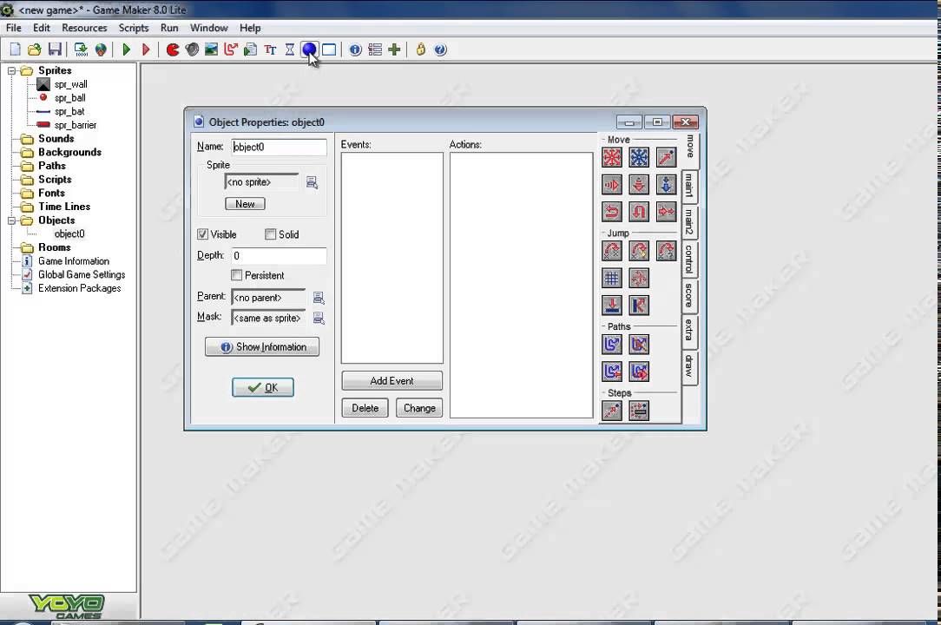This screenshot has width=941, height=625.
Task: Click the object Name input field
Action: coord(279,147)
